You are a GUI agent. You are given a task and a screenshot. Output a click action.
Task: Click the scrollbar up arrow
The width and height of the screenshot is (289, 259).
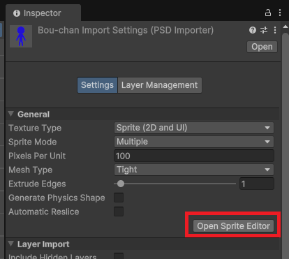[286, 27]
